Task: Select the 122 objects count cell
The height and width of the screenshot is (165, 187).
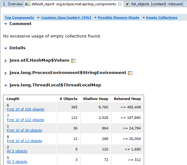Action: pyautogui.click(x=68, y=118)
